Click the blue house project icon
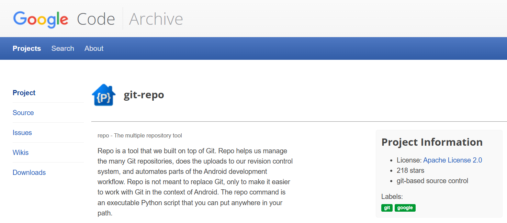507x223 pixels. (104, 95)
